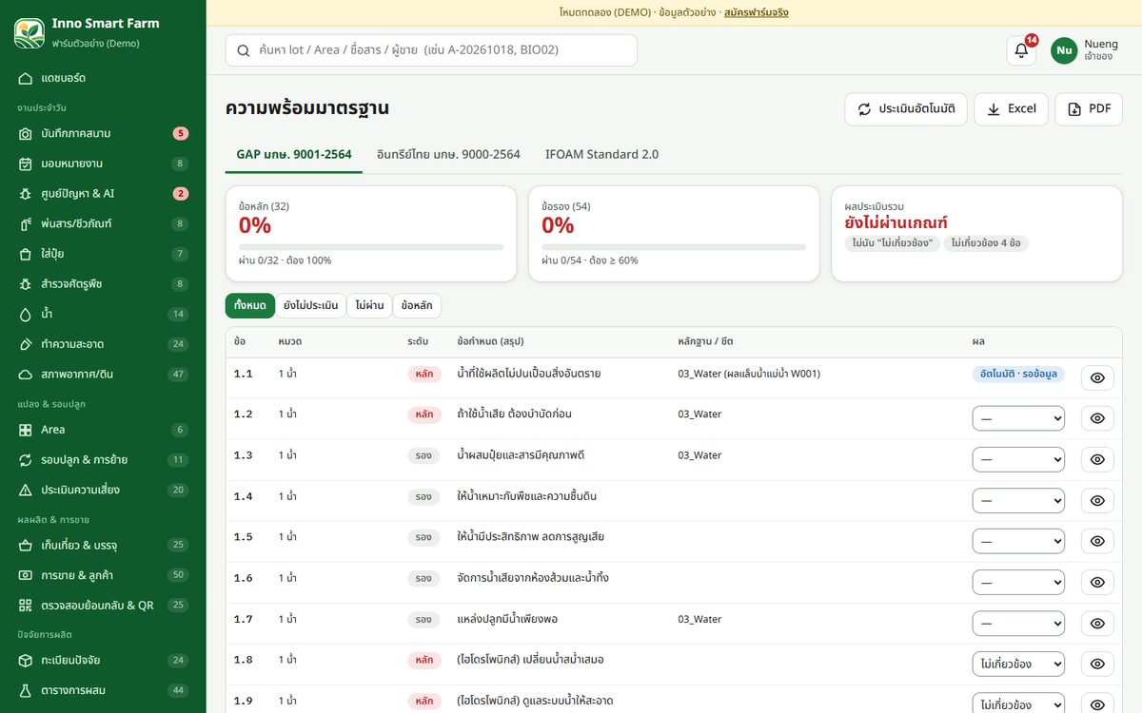The height and width of the screenshot is (713, 1142).
Task: Switch to อินทรีย์ไทย มกษ. 9000-2564 tab
Action: click(448, 154)
